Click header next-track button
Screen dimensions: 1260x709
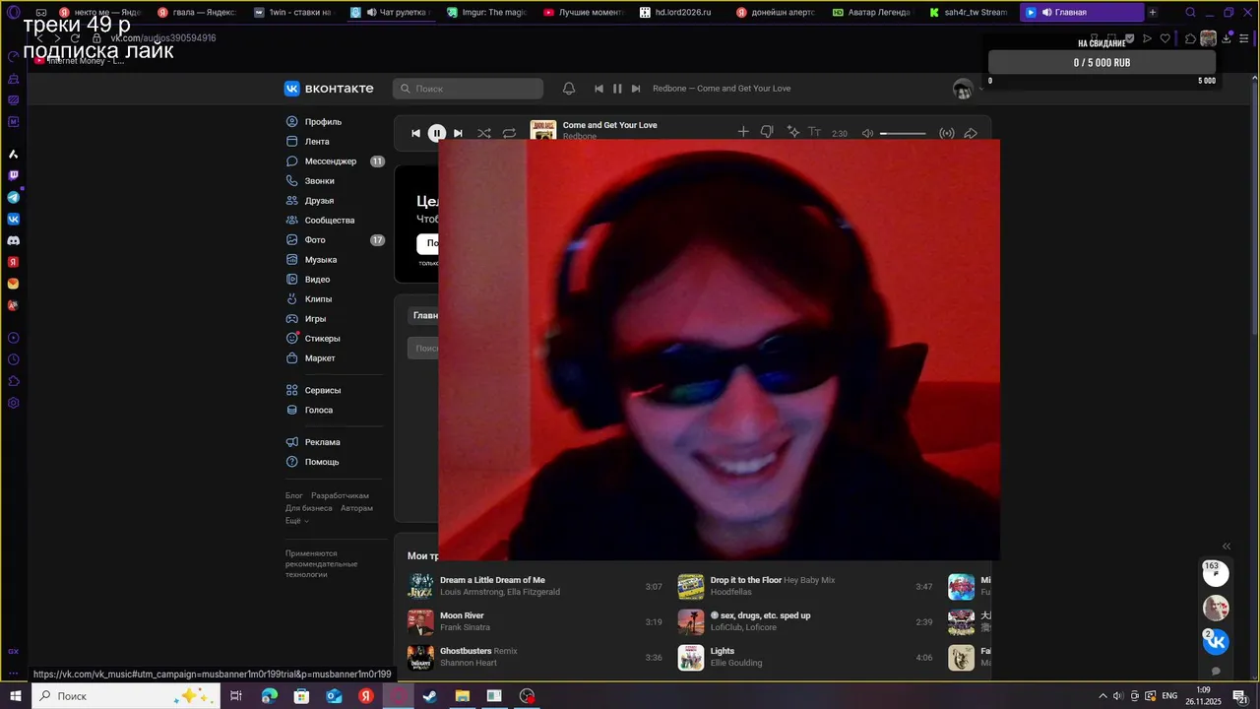point(636,89)
